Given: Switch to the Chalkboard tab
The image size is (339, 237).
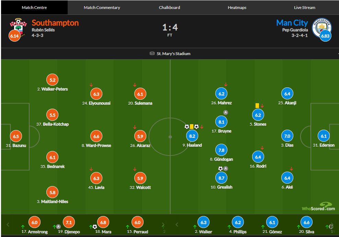Looking at the screenshot, I should point(169,8).
